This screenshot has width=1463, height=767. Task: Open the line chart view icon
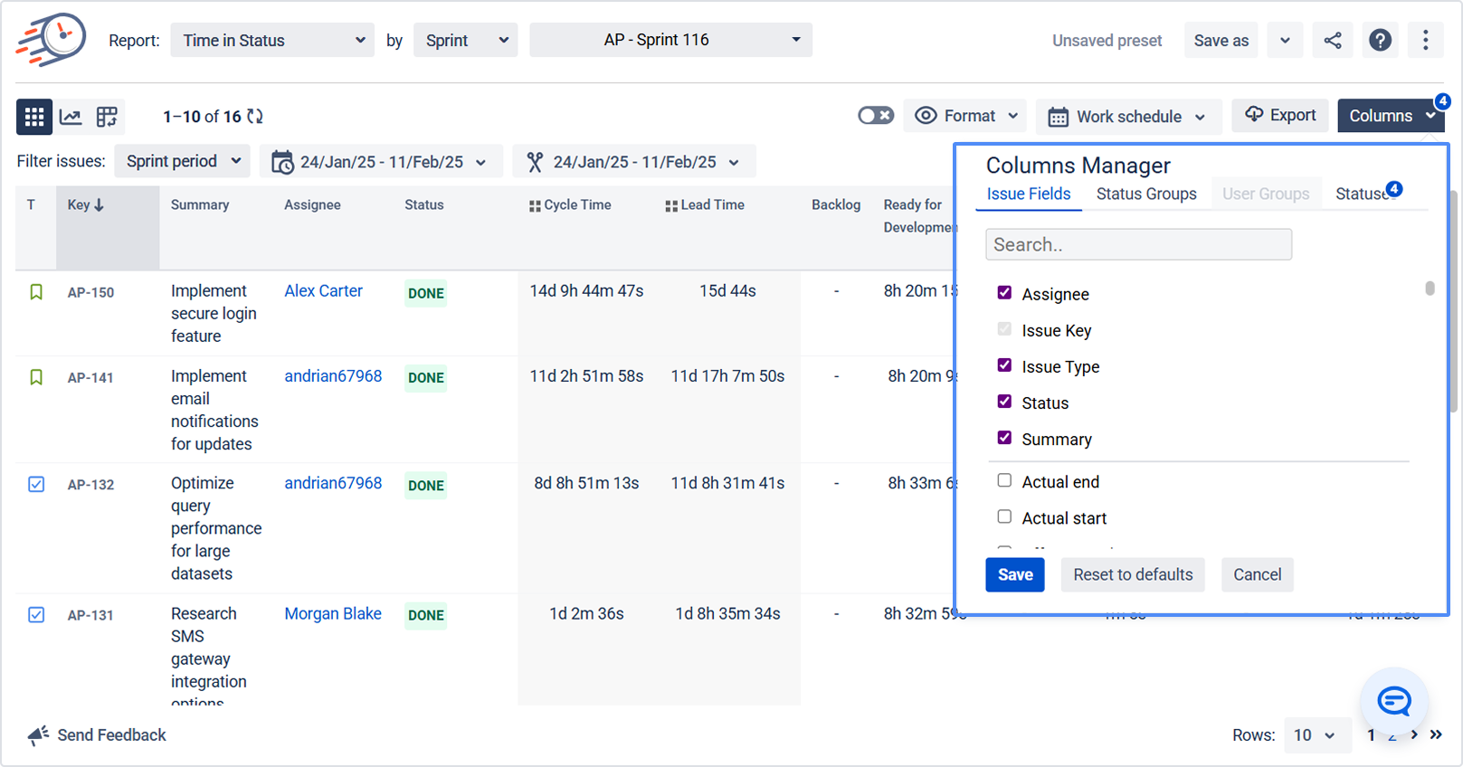coord(71,117)
